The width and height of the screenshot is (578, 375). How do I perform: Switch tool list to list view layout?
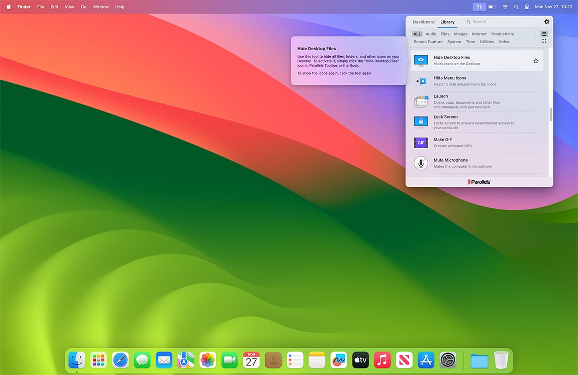pos(544,33)
